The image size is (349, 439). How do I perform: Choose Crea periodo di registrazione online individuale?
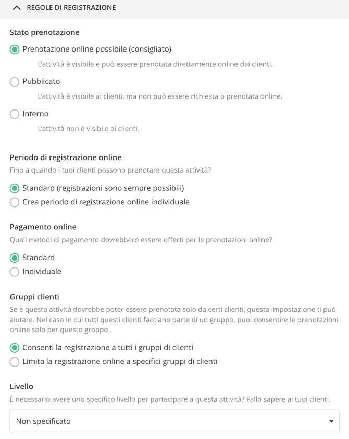point(15,202)
